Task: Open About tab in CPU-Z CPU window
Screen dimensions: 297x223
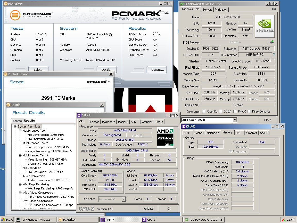Action: coord(159,122)
